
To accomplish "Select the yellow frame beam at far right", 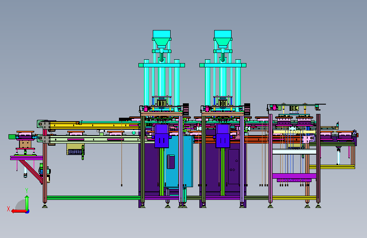I will pyautogui.click(x=332, y=167).
